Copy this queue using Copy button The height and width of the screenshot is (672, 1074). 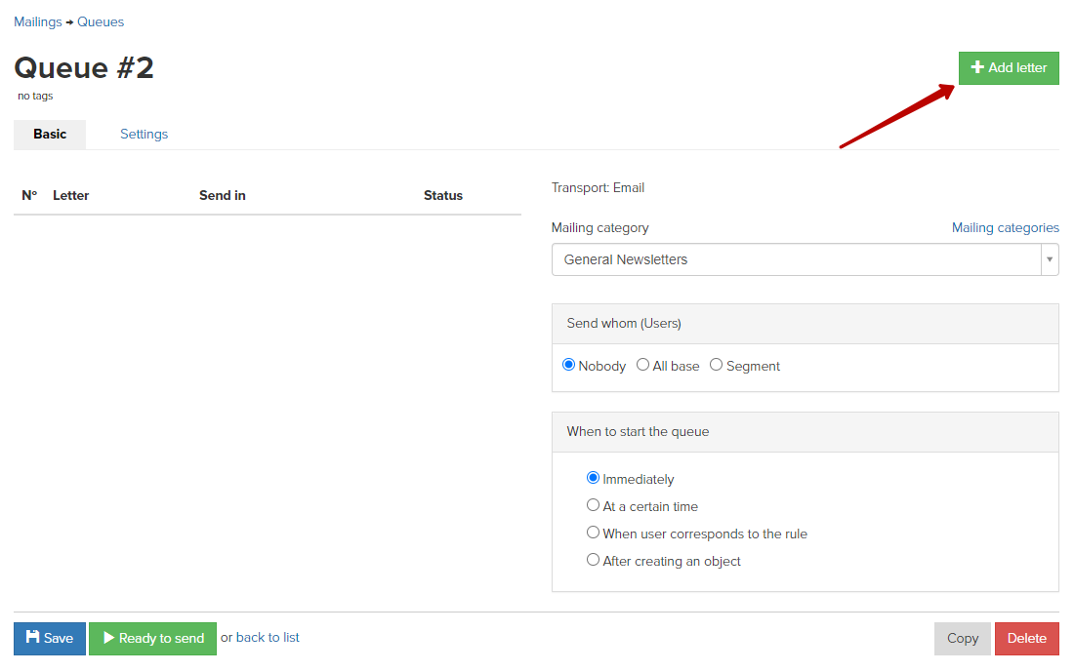pos(963,639)
